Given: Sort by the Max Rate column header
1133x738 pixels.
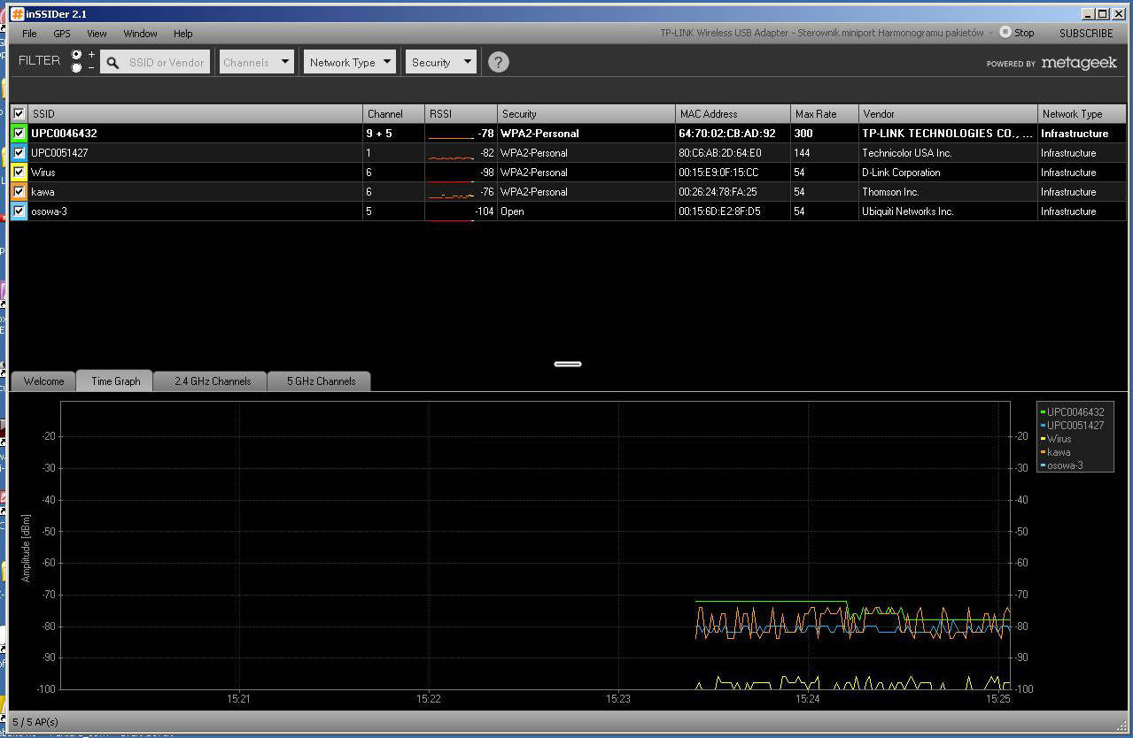Looking at the screenshot, I should pos(825,113).
